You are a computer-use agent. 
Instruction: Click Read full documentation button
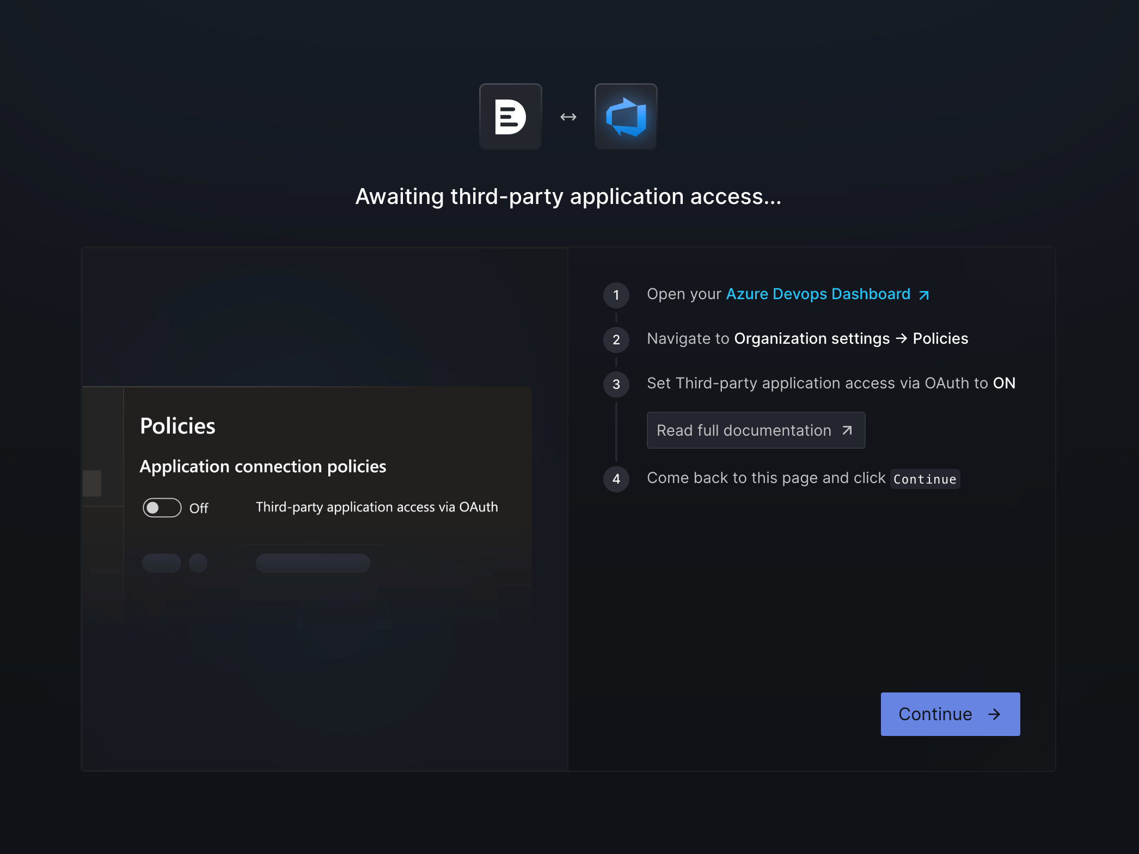[755, 430]
